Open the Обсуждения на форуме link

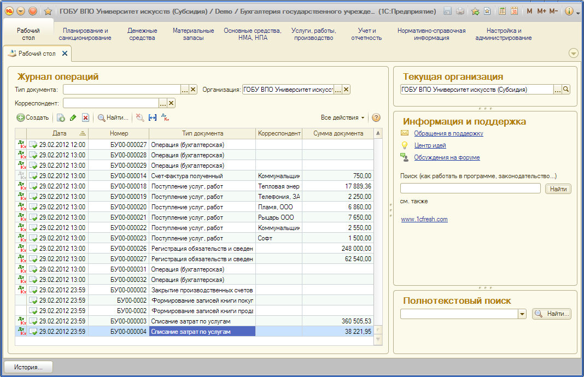447,157
